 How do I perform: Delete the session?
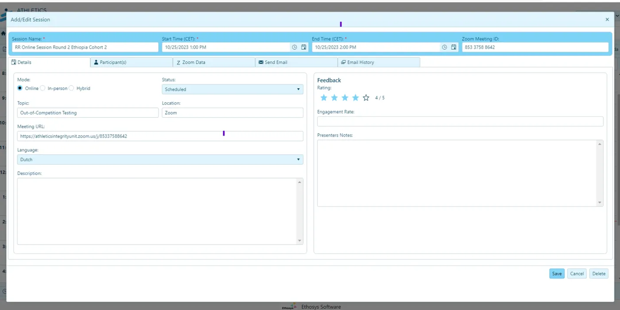599,274
